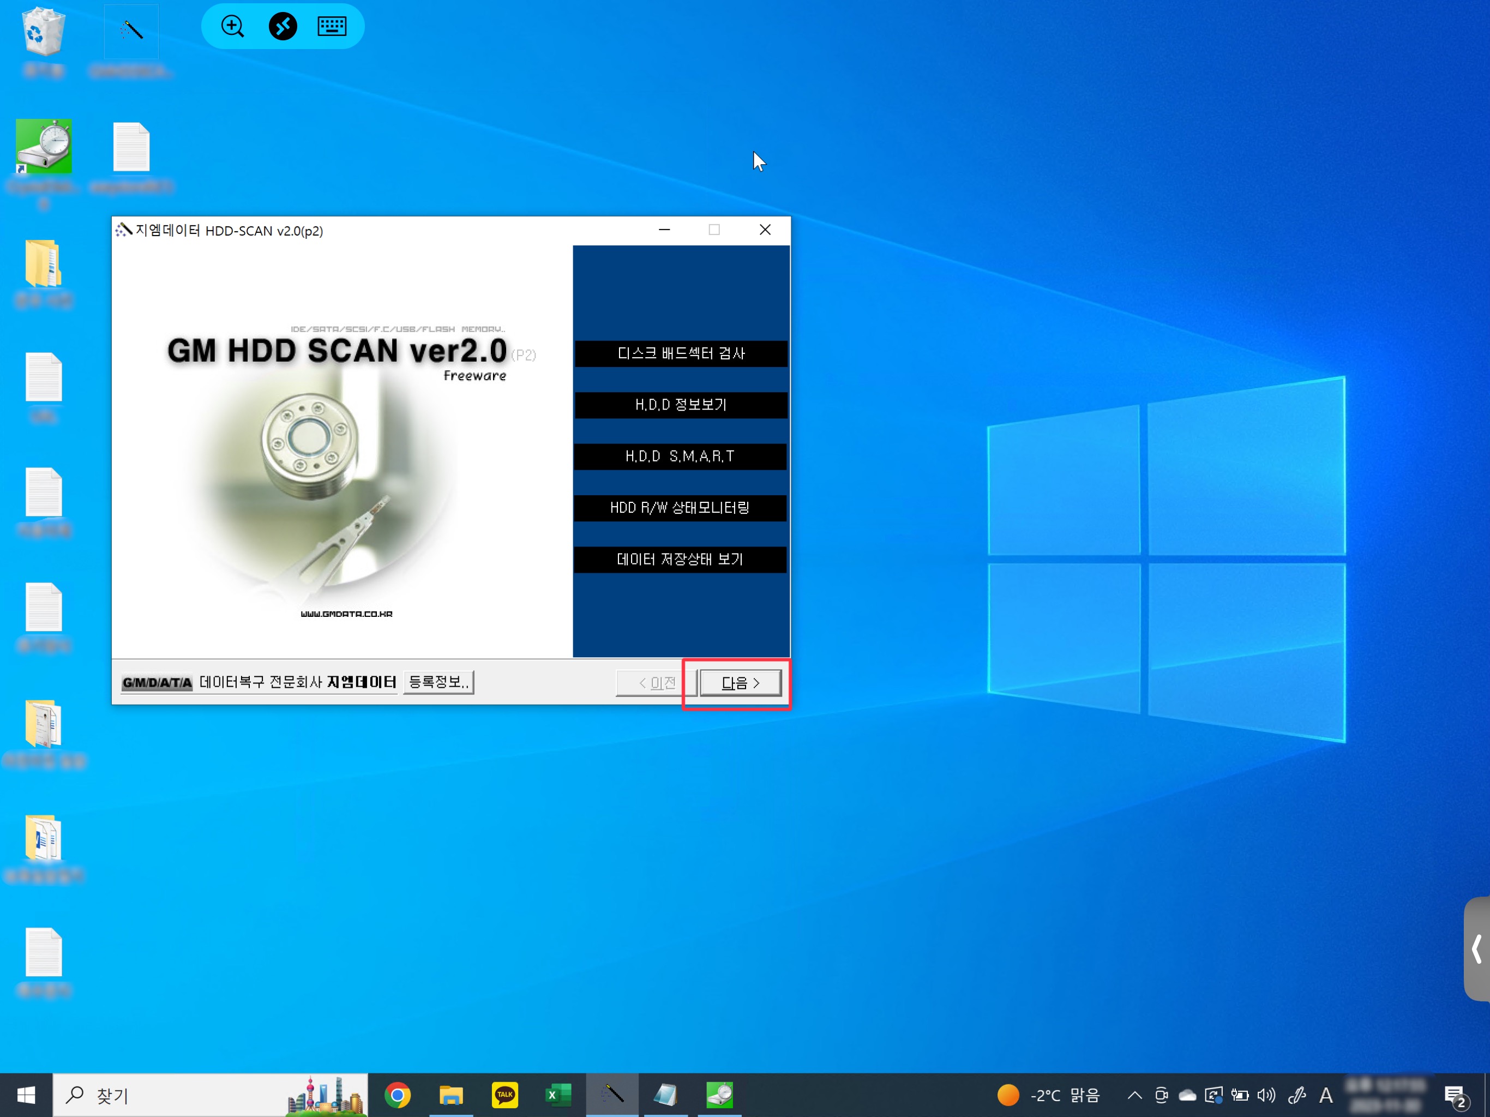Open the volume control in the system tray

[x=1267, y=1095]
